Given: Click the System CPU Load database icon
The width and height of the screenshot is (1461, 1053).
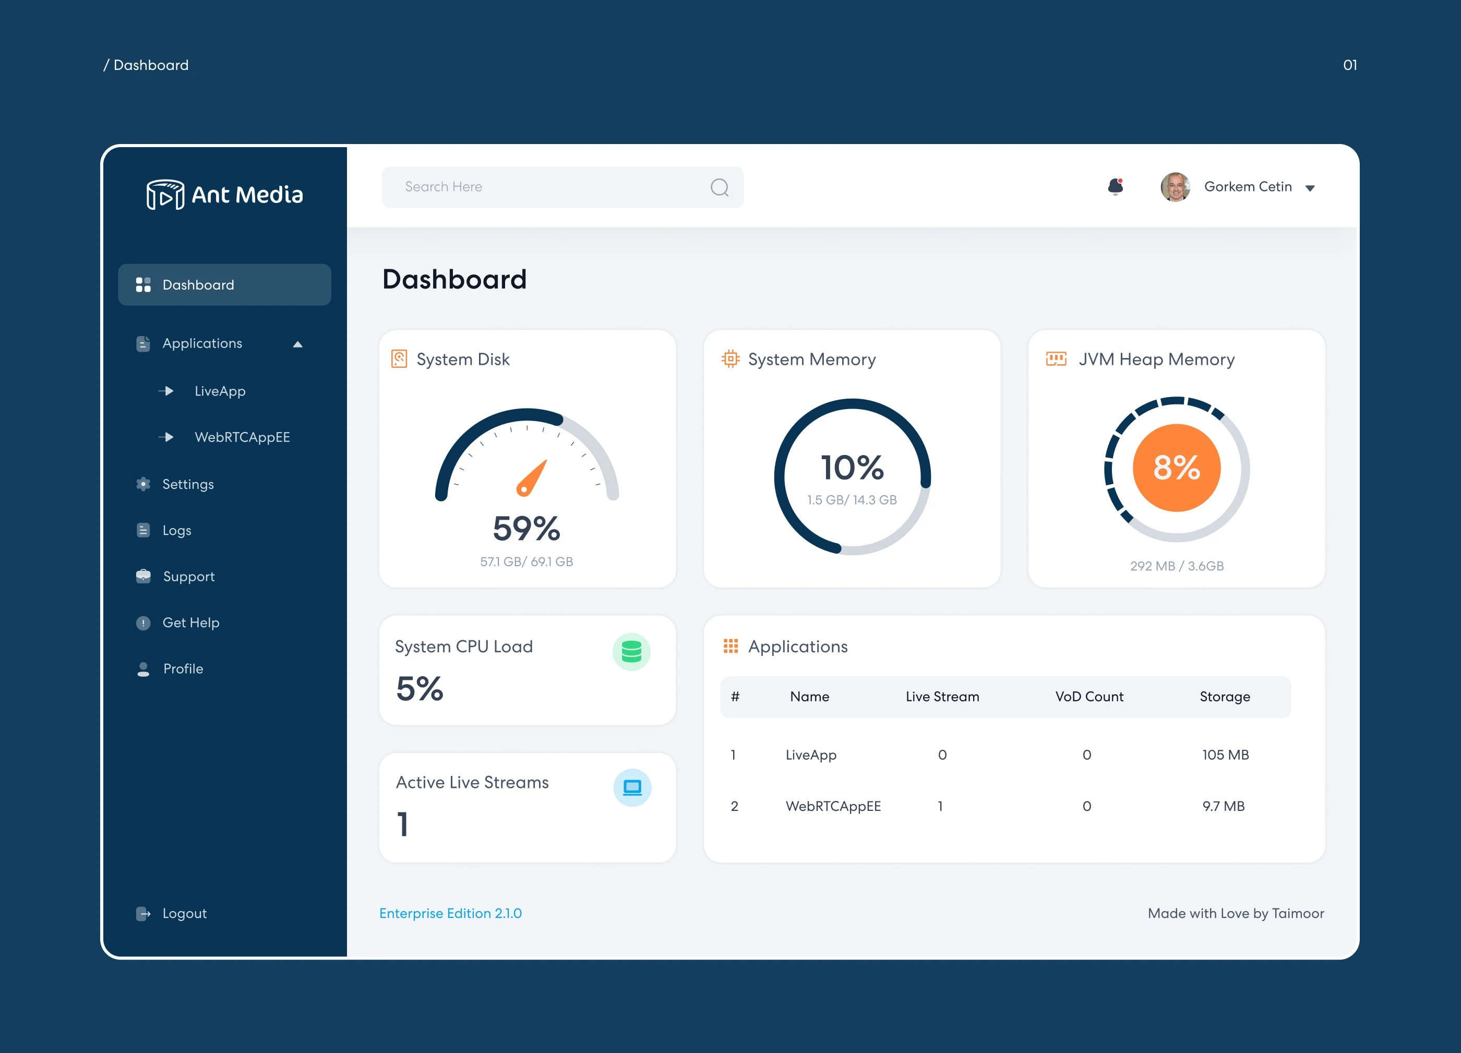Looking at the screenshot, I should [631, 652].
